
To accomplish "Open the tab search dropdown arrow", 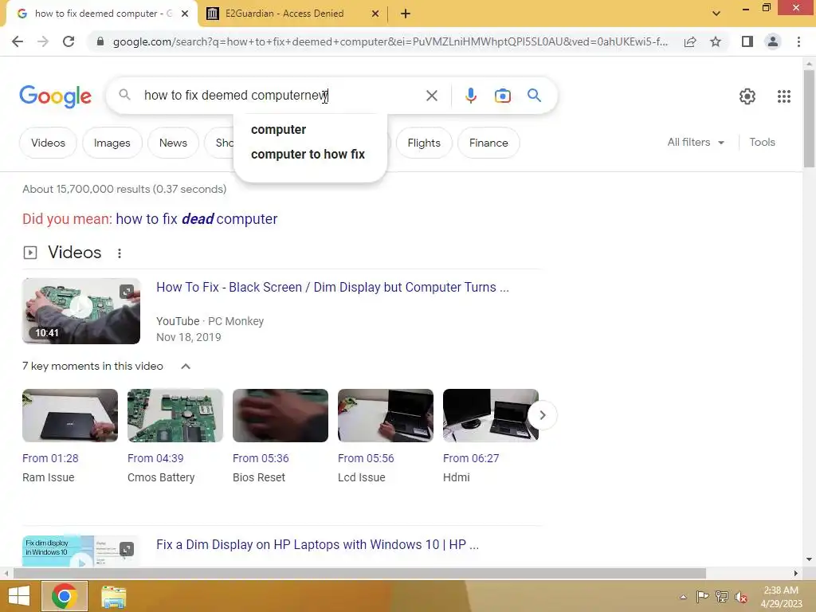I will 716,14.
